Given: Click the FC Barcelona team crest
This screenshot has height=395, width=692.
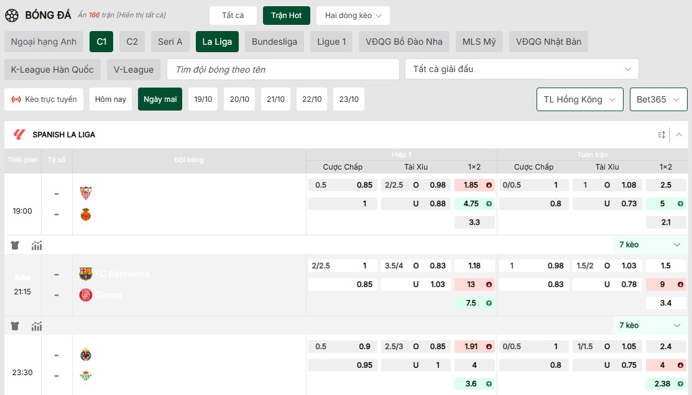Looking at the screenshot, I should [x=86, y=274].
